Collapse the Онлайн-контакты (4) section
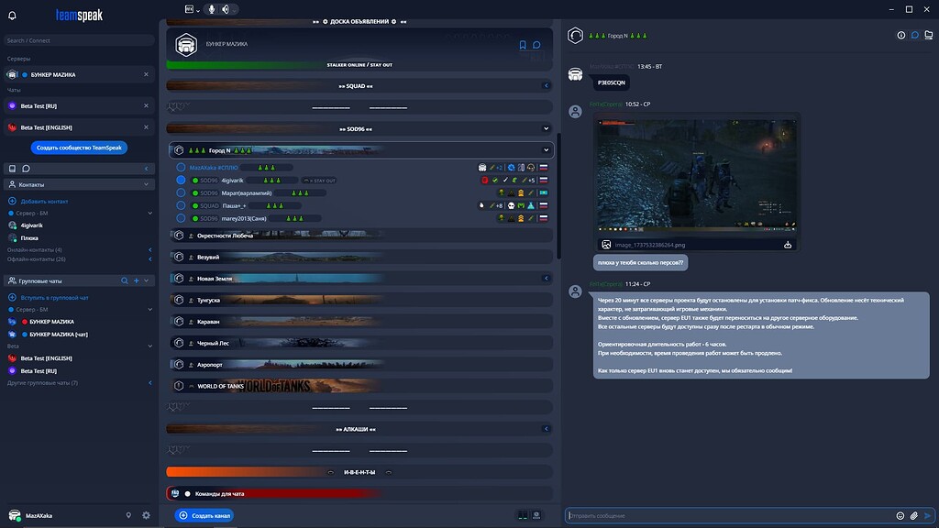Screen dimensions: 939x528 [x=151, y=248]
